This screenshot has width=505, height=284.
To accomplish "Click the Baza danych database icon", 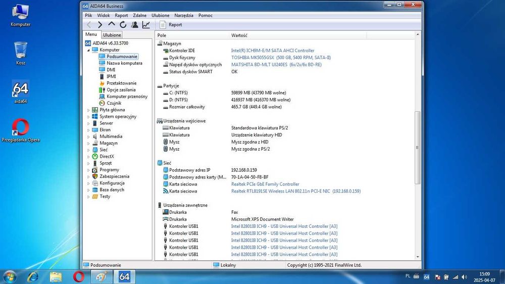I will click(x=95, y=190).
